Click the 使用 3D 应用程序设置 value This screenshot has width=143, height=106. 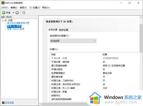(x=114, y=66)
